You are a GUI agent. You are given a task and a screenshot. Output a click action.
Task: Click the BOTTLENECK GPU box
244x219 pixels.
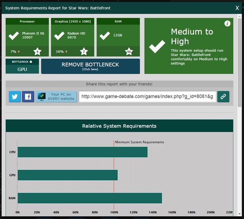(x=22, y=66)
